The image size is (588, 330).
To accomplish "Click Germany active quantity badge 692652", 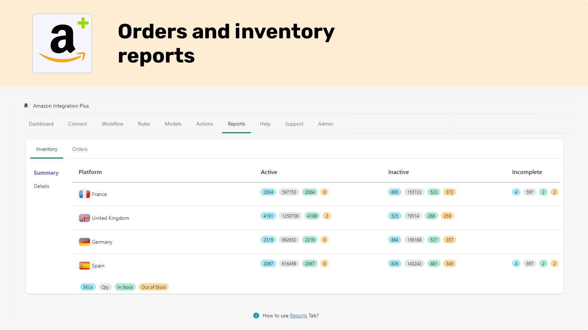I will [x=289, y=240].
